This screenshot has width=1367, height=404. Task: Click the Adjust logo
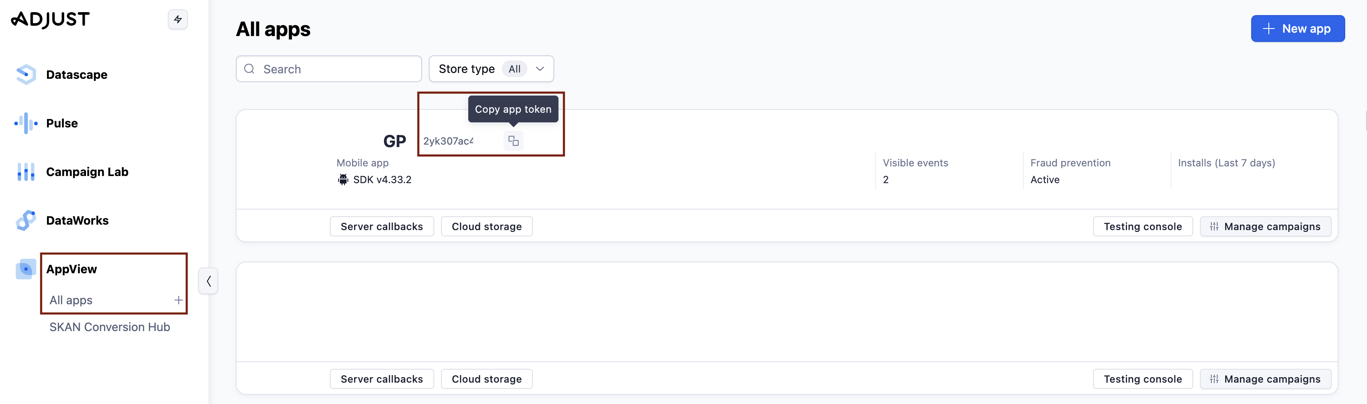click(x=50, y=20)
